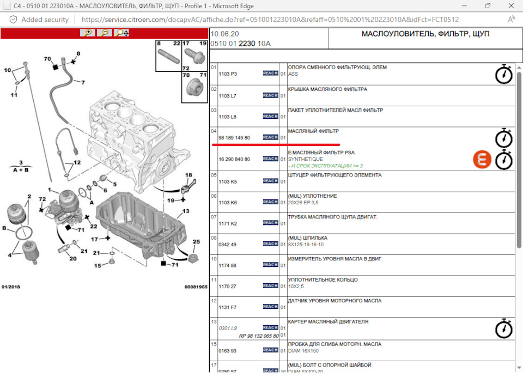Click scroll down arrow of parts list
This screenshot has width=523, height=377.
pos(519,368)
